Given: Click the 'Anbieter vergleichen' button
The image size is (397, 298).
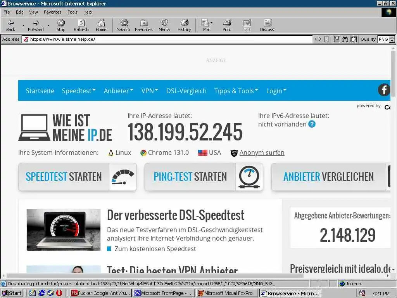Looking at the screenshot, I should click(331, 177).
